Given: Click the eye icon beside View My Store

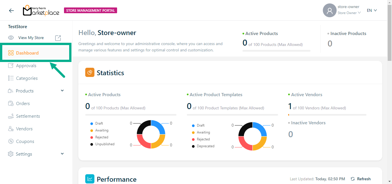Looking at the screenshot, I should coord(11,38).
